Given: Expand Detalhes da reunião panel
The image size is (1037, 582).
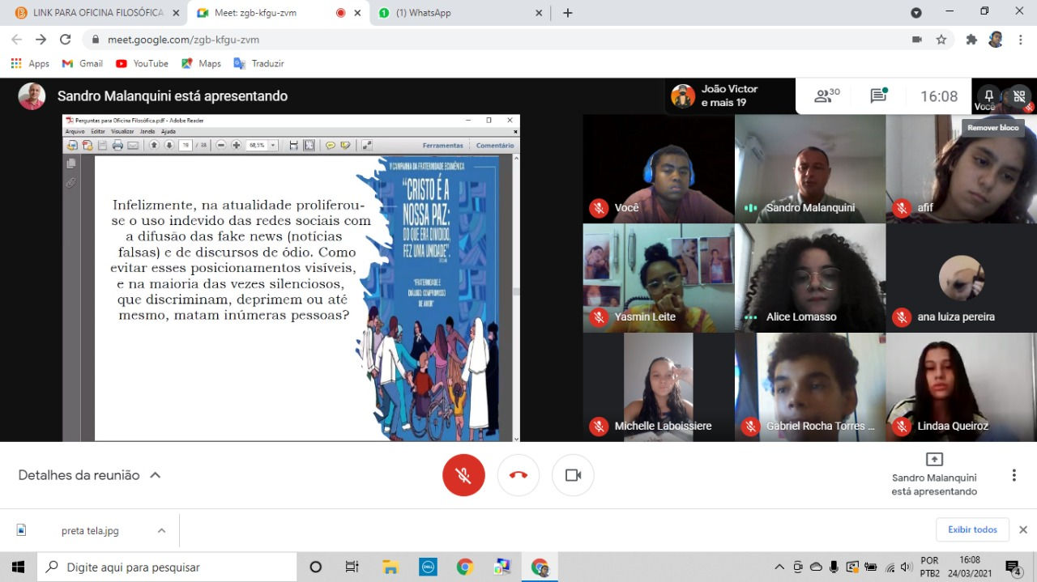Looking at the screenshot, I should coord(89,475).
